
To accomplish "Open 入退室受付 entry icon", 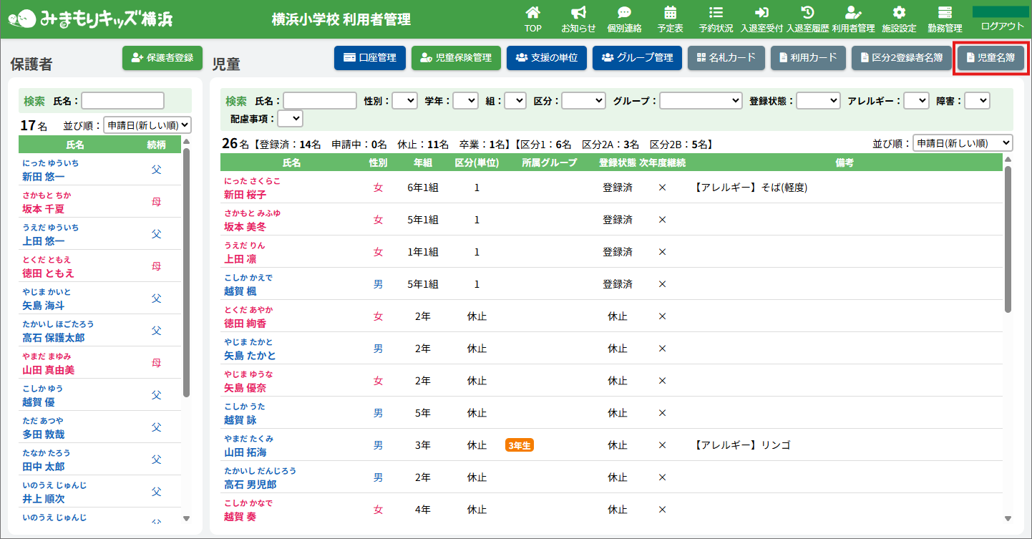I will pos(761,13).
